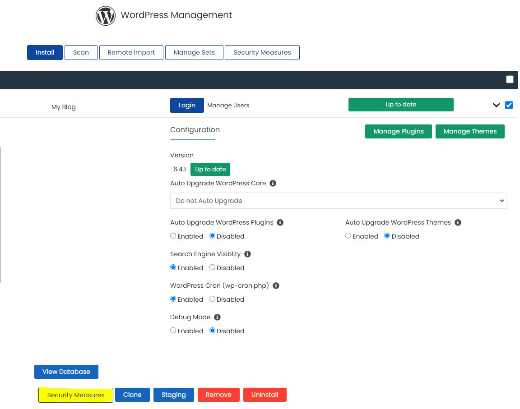Disable Search Engine Visibility

[x=213, y=267]
